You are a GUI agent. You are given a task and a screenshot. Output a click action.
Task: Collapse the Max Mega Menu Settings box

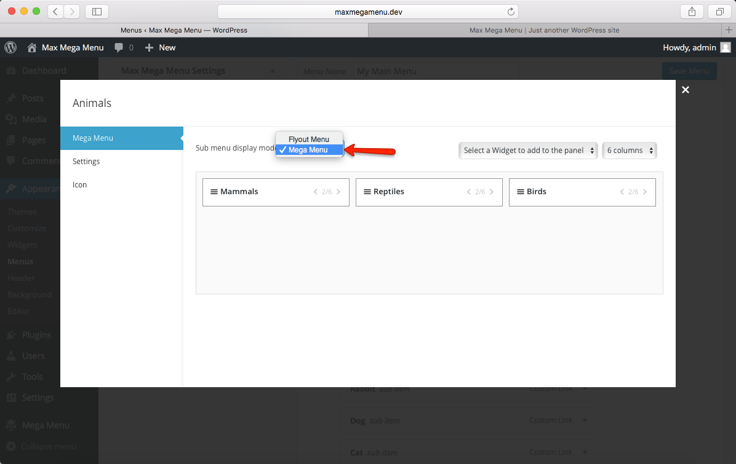pyautogui.click(x=273, y=71)
